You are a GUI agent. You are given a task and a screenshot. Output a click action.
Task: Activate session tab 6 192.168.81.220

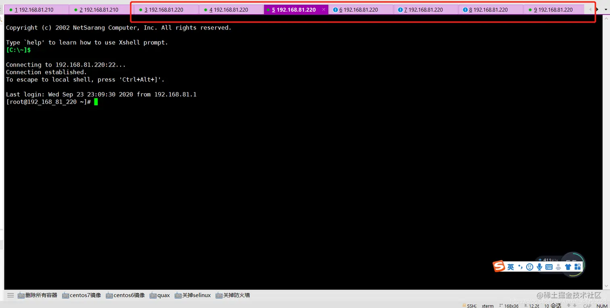pyautogui.click(x=361, y=10)
